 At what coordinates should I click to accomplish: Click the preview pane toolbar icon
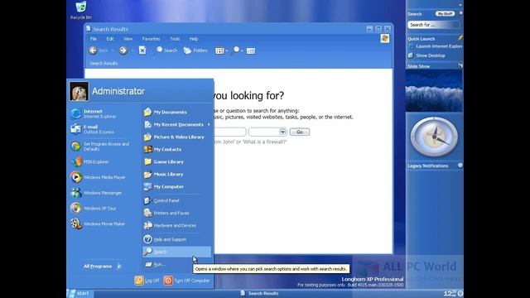coord(251,51)
